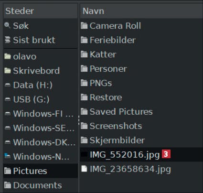203x193 pixels.
Task: Select the Katter folder
Action: tap(141, 54)
